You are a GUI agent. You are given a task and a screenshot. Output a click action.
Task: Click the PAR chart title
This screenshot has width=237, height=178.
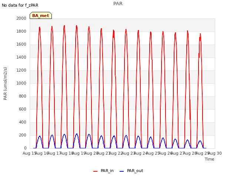pos(118,4)
